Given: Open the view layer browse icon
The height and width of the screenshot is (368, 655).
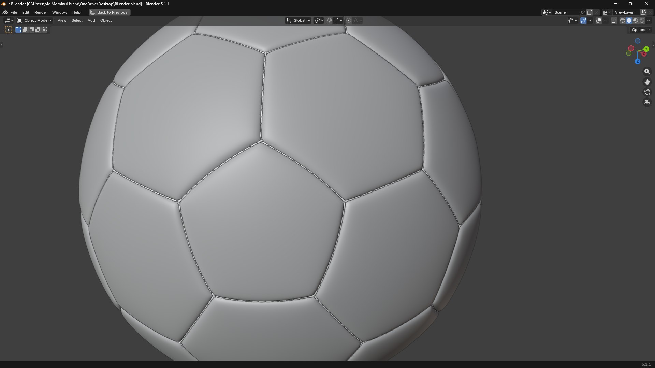Looking at the screenshot, I should [607, 12].
